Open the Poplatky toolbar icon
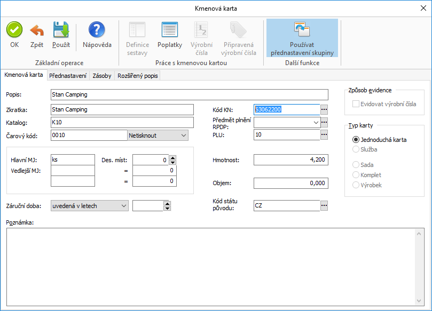432x311 pixels. click(169, 30)
